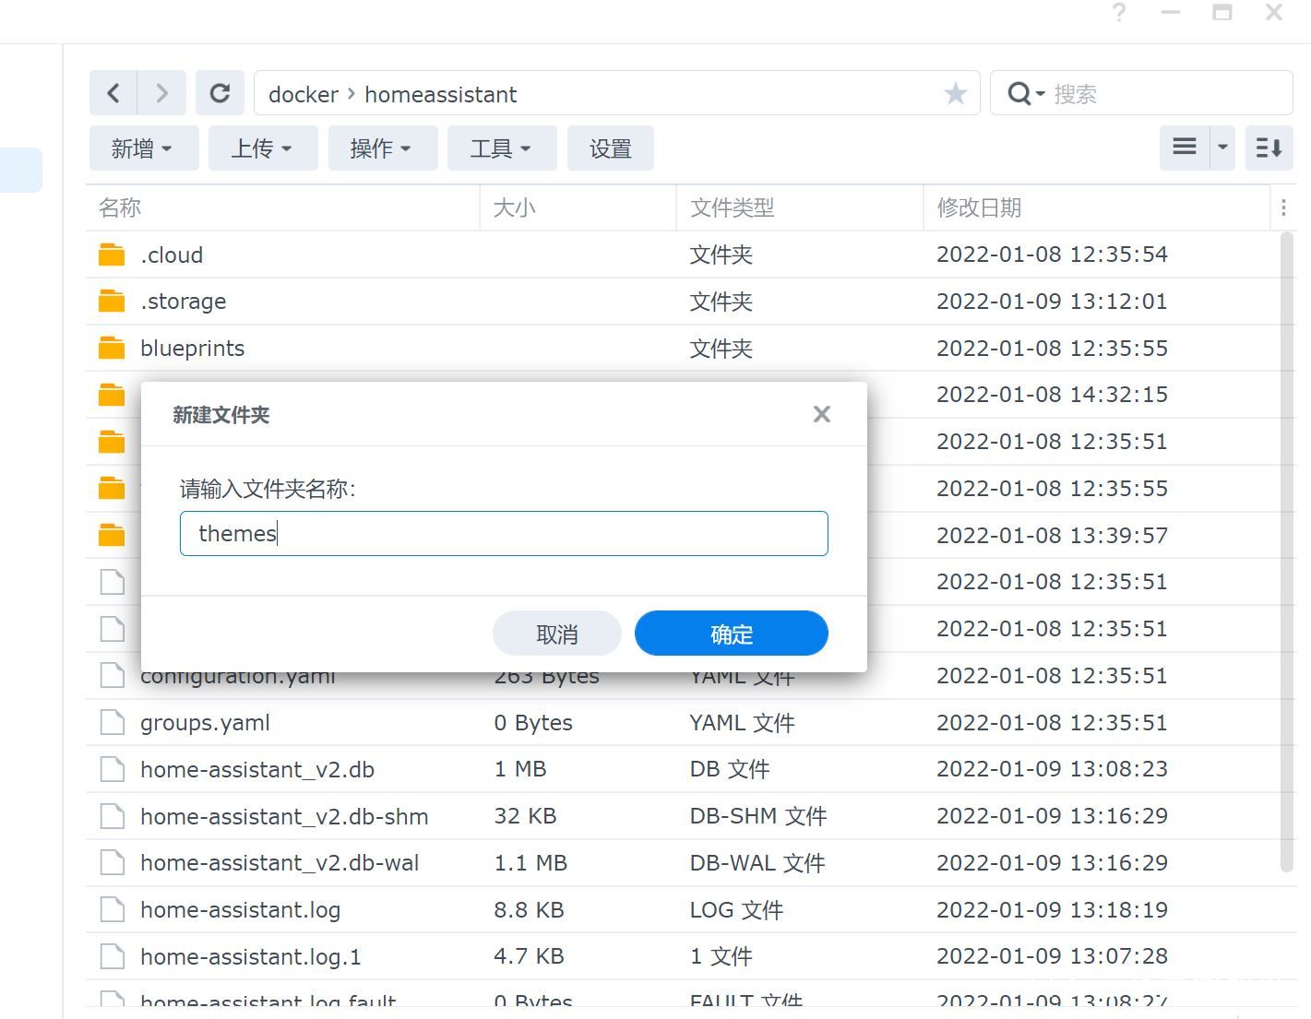Select the .cloud folder icon
The image size is (1311, 1019).
coord(112,255)
